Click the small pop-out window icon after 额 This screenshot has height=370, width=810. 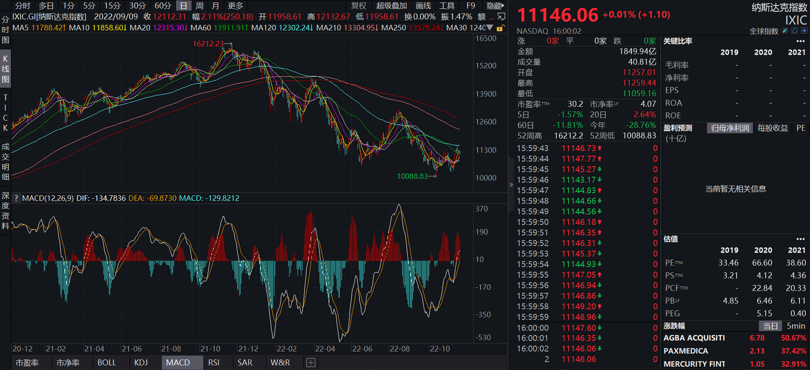pos(501,17)
